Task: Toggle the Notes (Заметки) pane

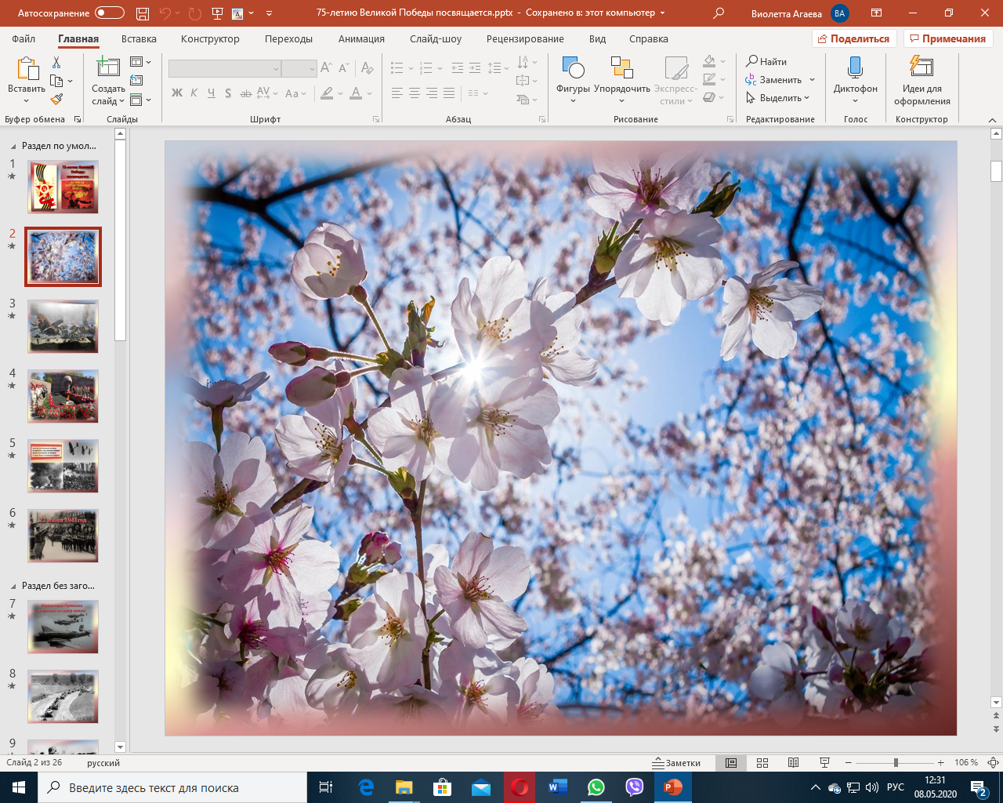Action: pos(677,763)
